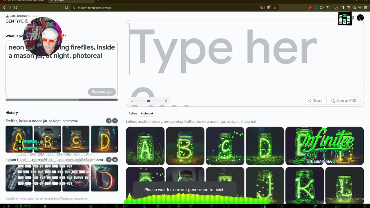The image size is (370, 208).
Task: Open the Brave Wallet icon
Action: pos(348,8)
